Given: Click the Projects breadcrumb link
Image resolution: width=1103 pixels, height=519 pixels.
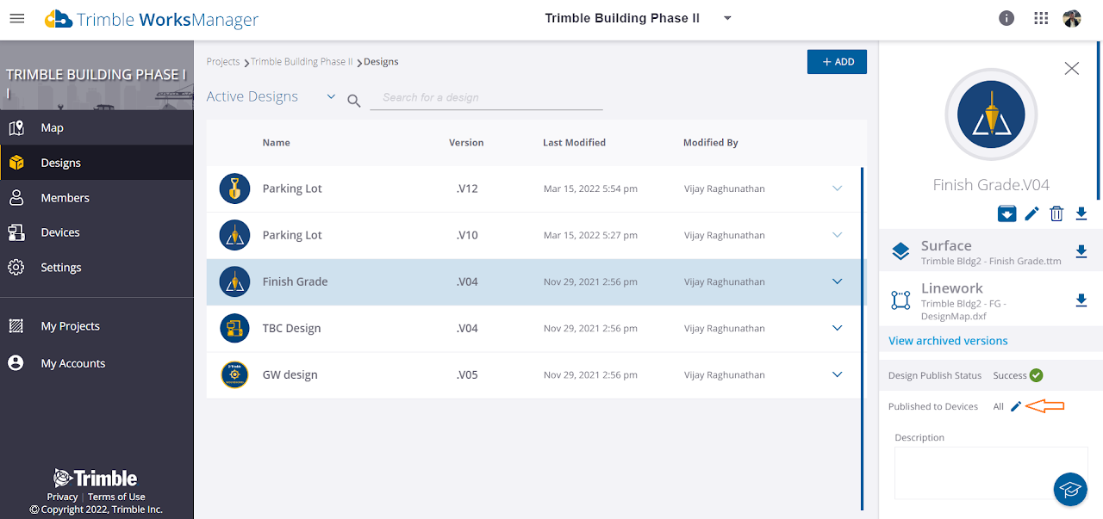Looking at the screenshot, I should pyautogui.click(x=223, y=62).
